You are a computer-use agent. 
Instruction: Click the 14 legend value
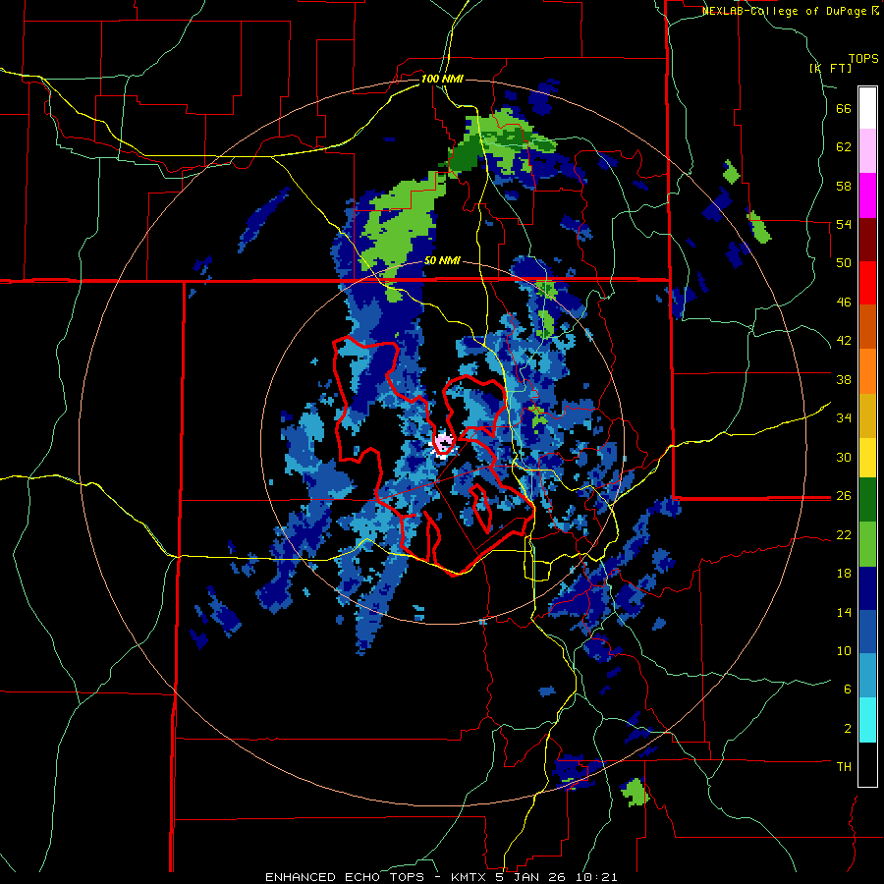(844, 612)
